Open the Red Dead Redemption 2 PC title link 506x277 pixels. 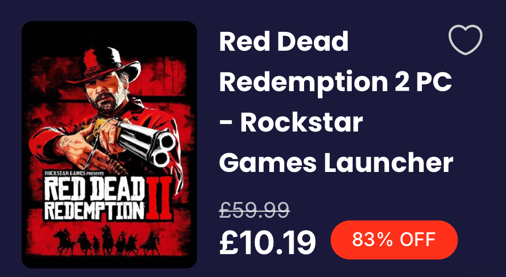pos(336,102)
